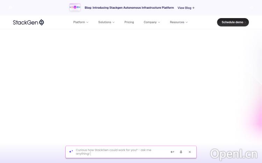Follow the View Blog link

coord(186,8)
